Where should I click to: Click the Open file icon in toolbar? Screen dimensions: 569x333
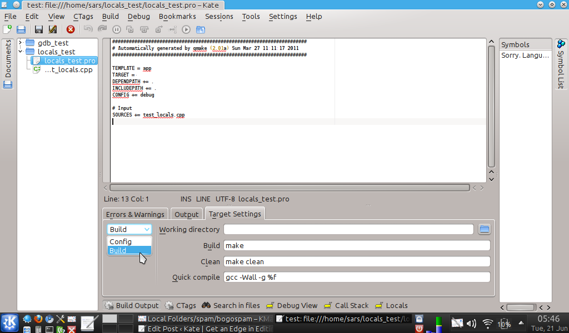[21, 29]
